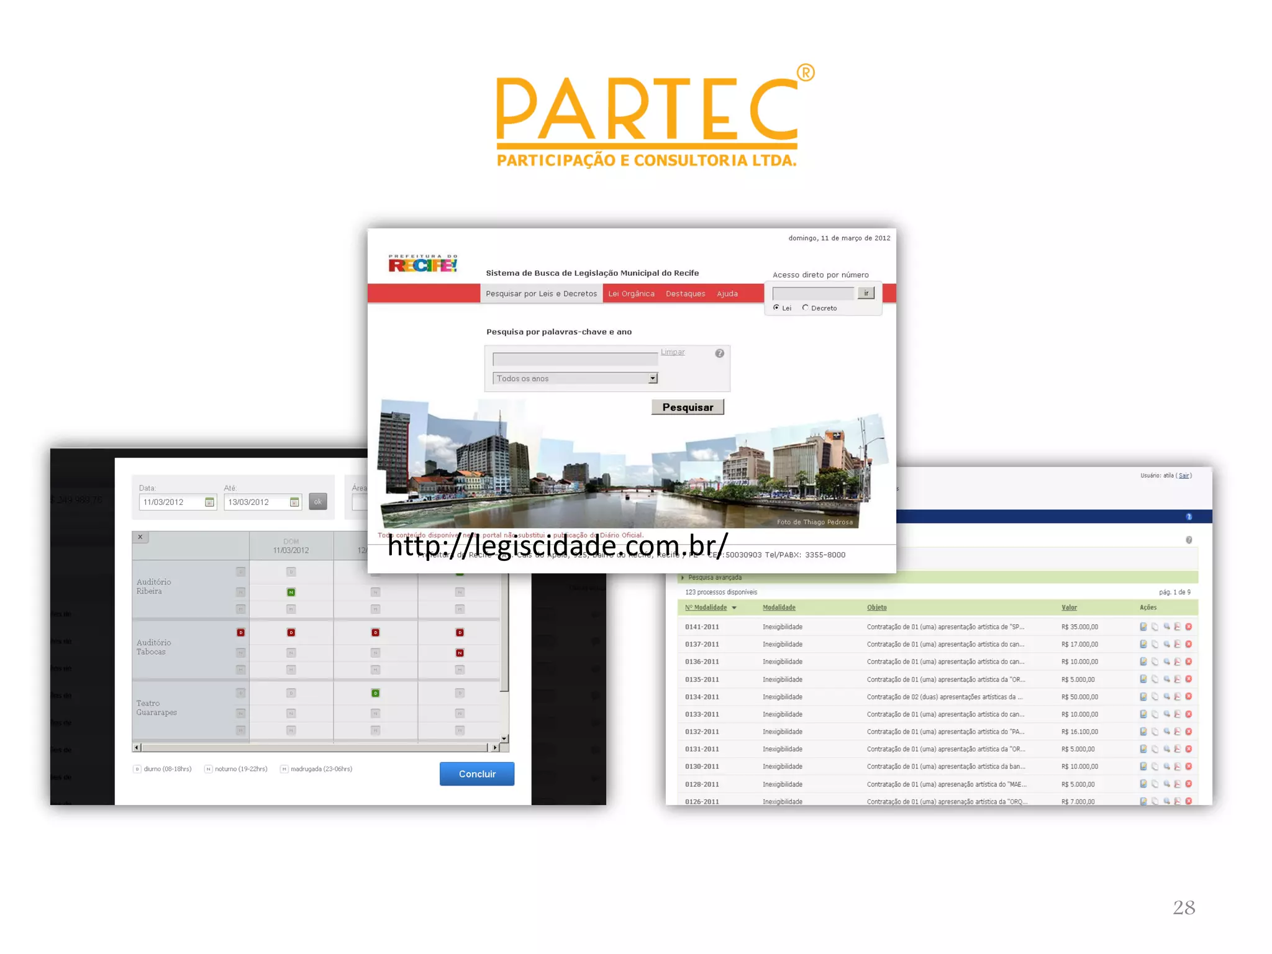This screenshot has height=954, width=1272.
Task: Switch to Lei Orgânica tab
Action: (x=631, y=294)
